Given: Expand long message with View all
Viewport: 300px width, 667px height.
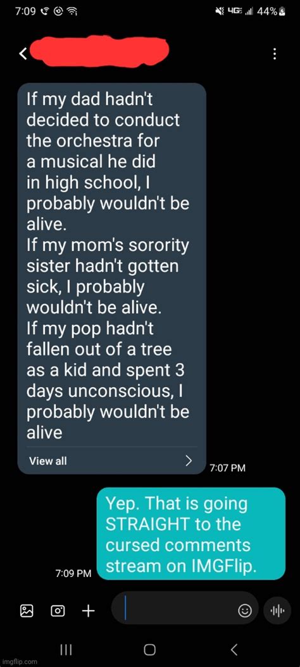Looking at the screenshot, I should (48, 461).
